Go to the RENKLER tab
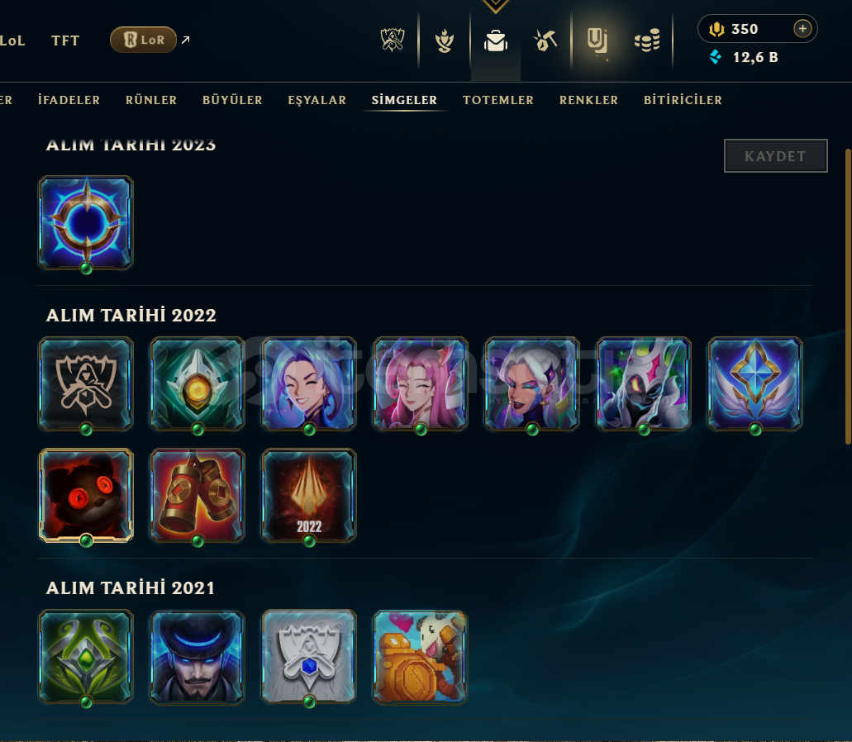Viewport: 852px width, 742px height. (588, 100)
